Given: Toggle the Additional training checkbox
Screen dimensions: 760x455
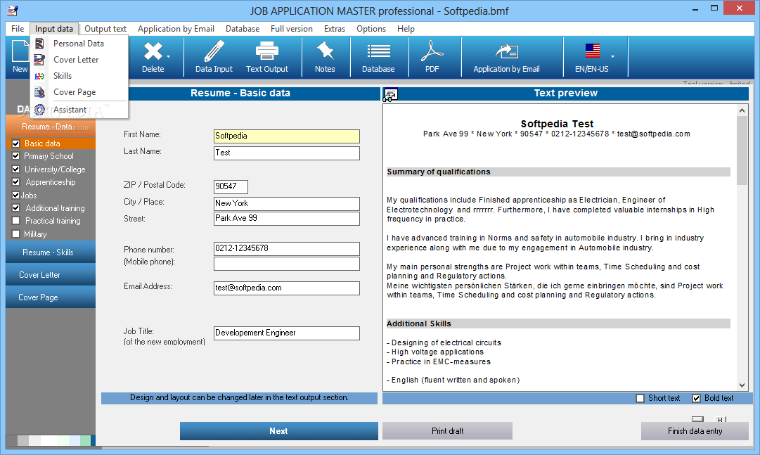Looking at the screenshot, I should [16, 208].
